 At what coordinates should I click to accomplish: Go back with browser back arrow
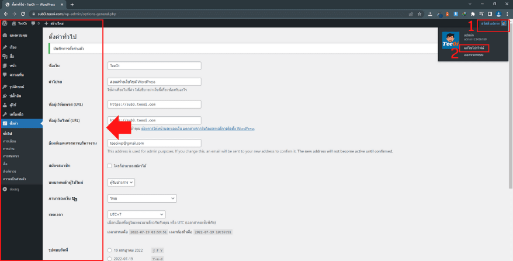(6, 14)
